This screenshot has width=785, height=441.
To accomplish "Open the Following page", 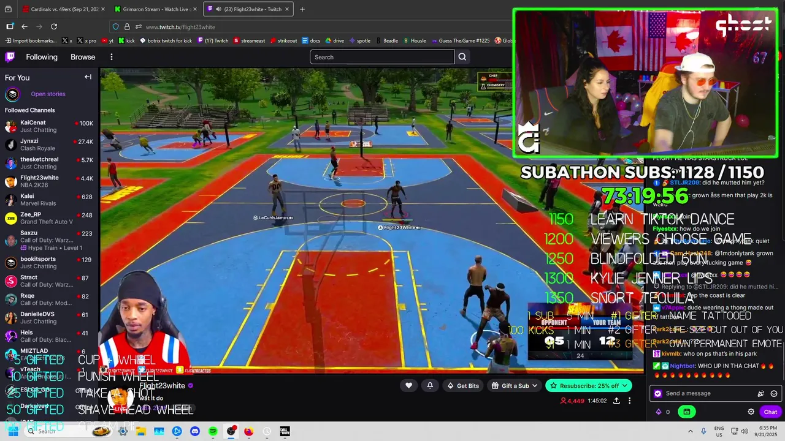I will point(42,57).
